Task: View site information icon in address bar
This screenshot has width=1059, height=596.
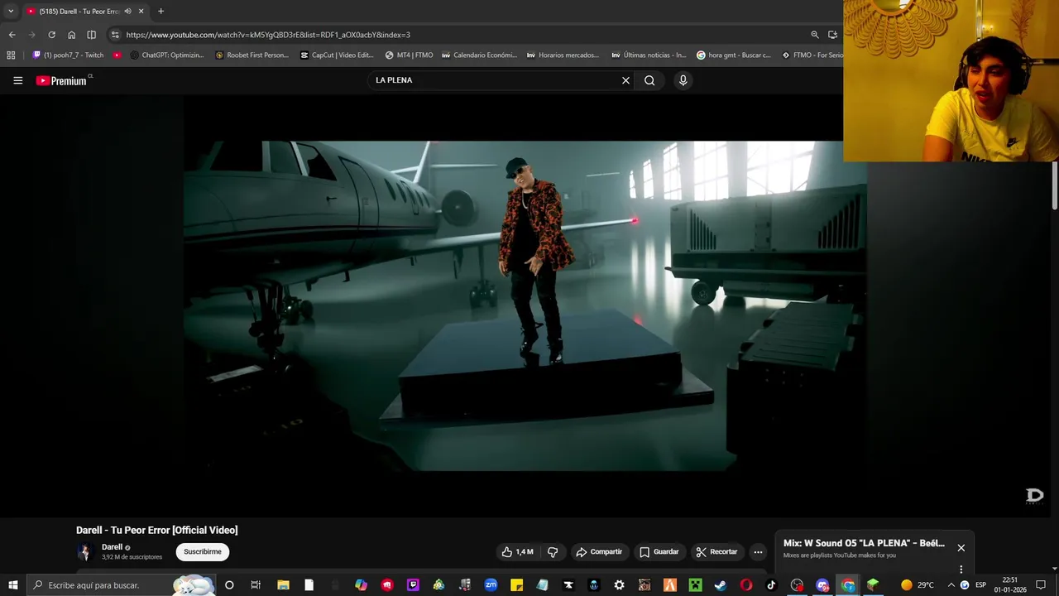Action: (x=115, y=35)
